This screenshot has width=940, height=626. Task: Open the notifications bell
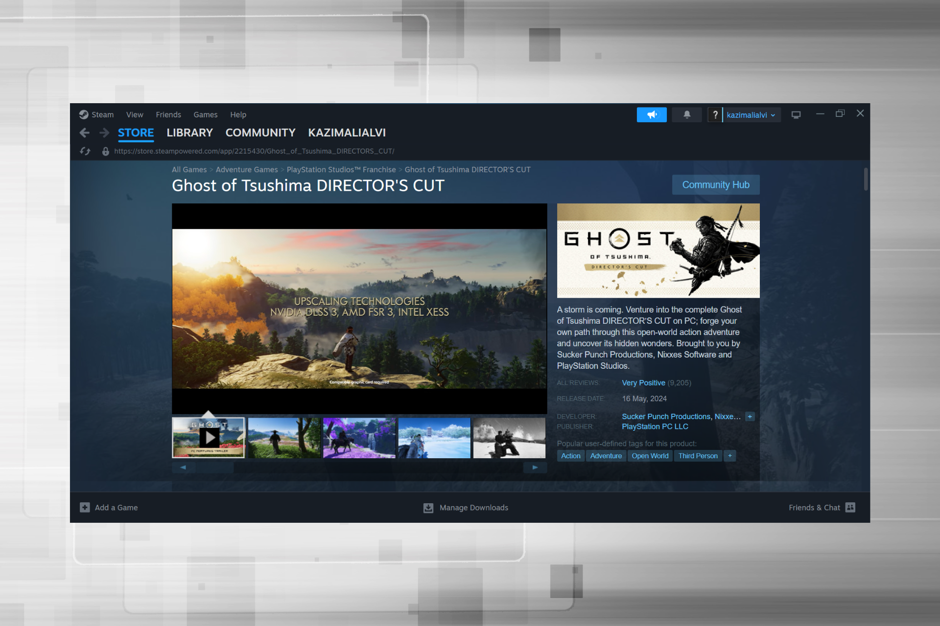tap(687, 115)
